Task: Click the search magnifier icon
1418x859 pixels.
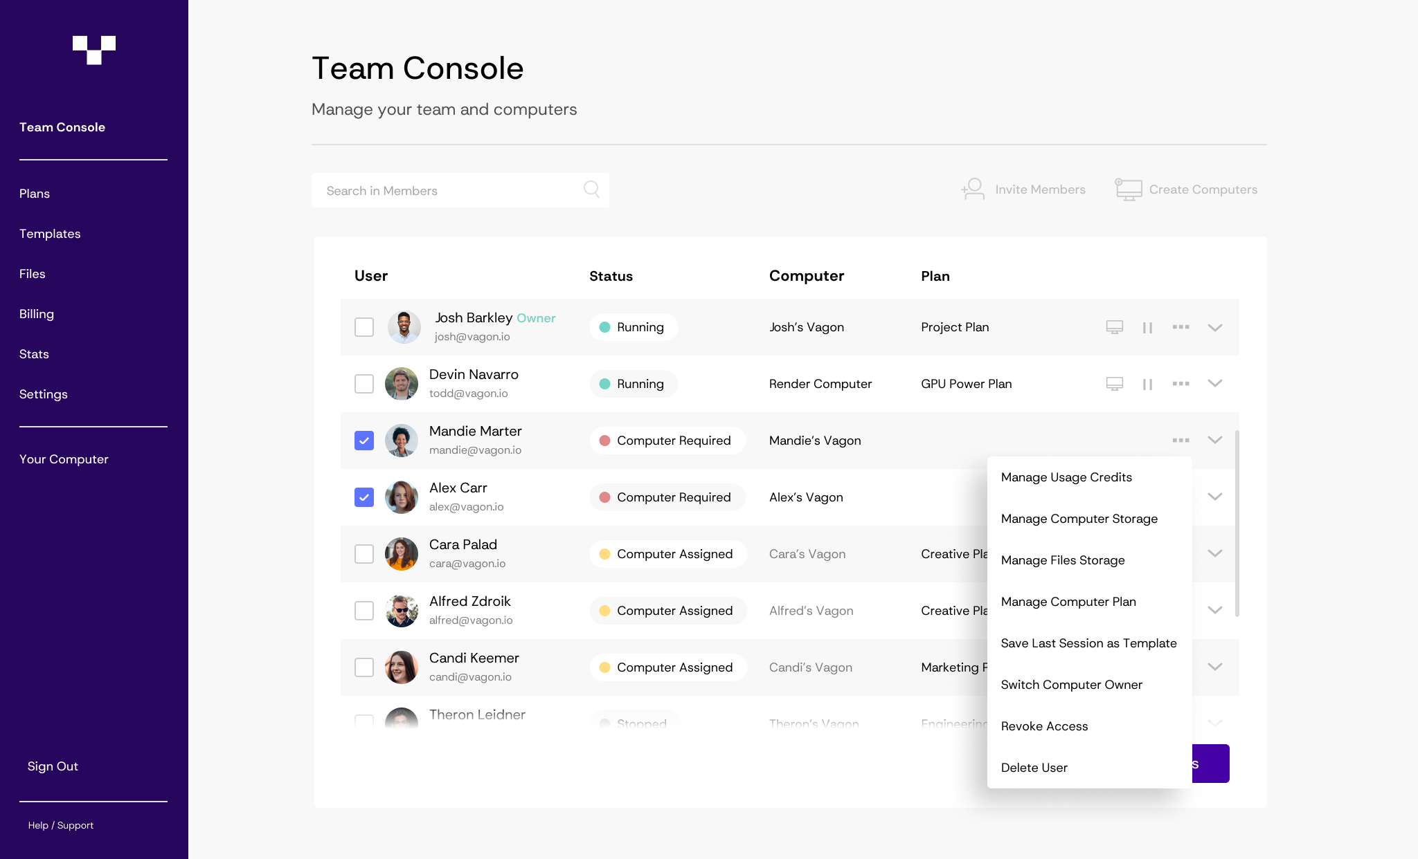Action: (591, 190)
